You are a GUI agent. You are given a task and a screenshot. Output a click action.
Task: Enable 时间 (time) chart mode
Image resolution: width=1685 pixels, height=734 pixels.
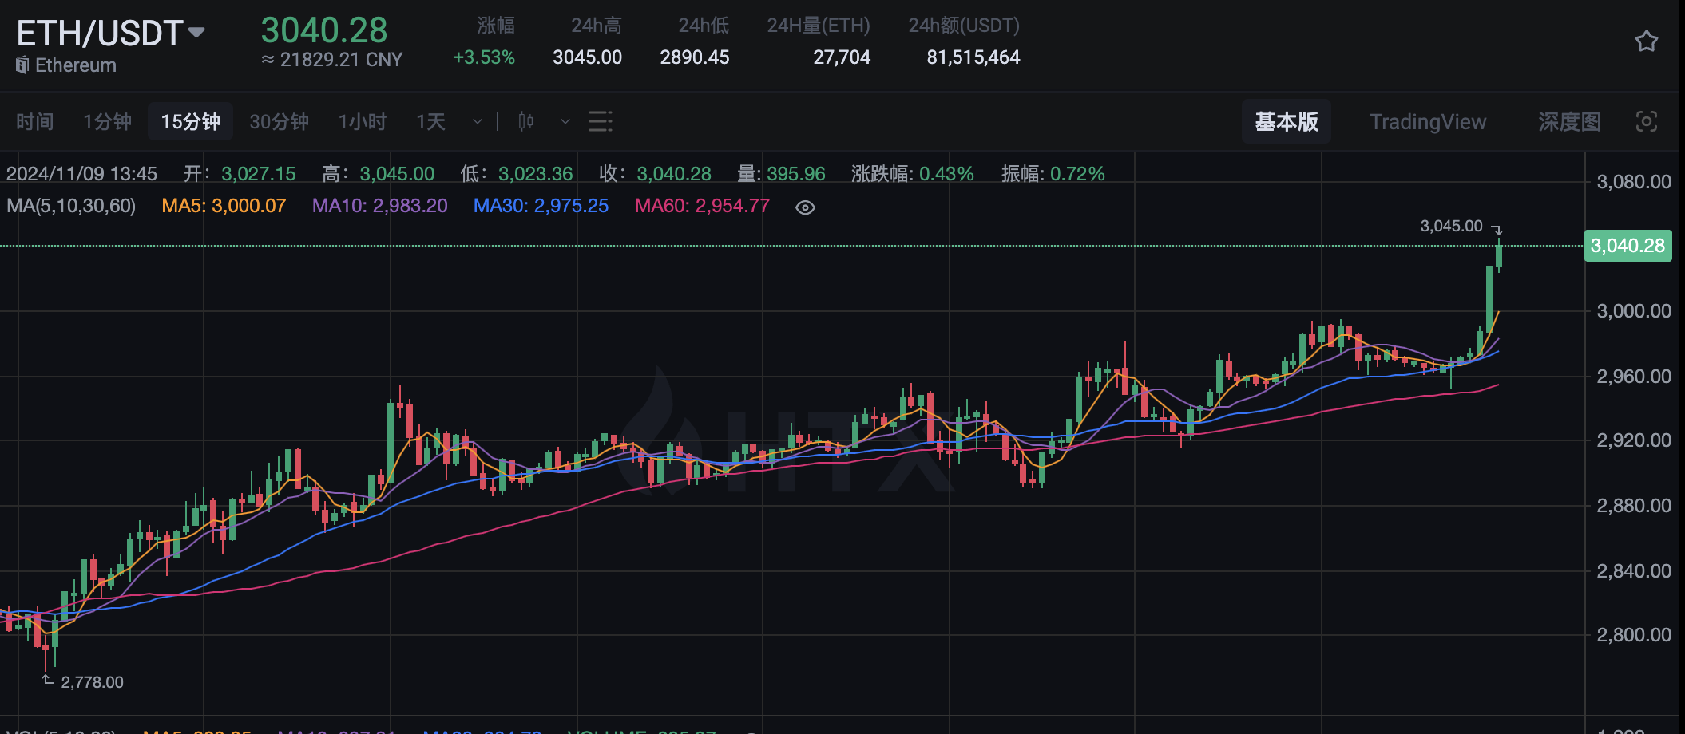click(34, 121)
